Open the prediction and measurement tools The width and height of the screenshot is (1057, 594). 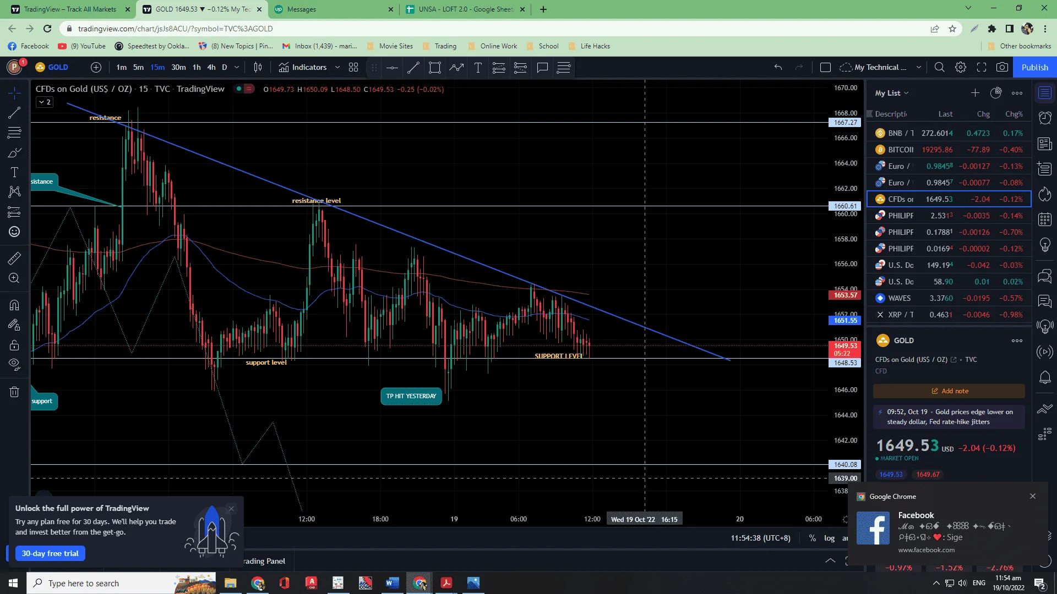point(14,212)
